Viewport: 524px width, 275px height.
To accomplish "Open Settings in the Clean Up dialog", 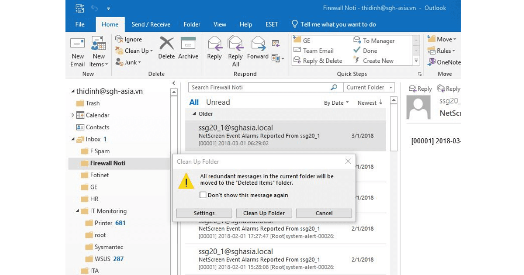I will (203, 213).
